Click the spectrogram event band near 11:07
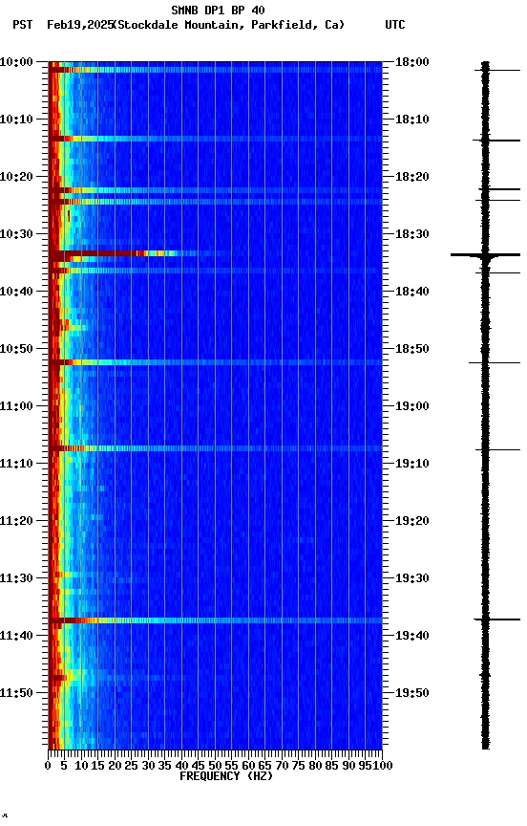Screen dimensions: 527x826 pyautogui.click(x=215, y=448)
